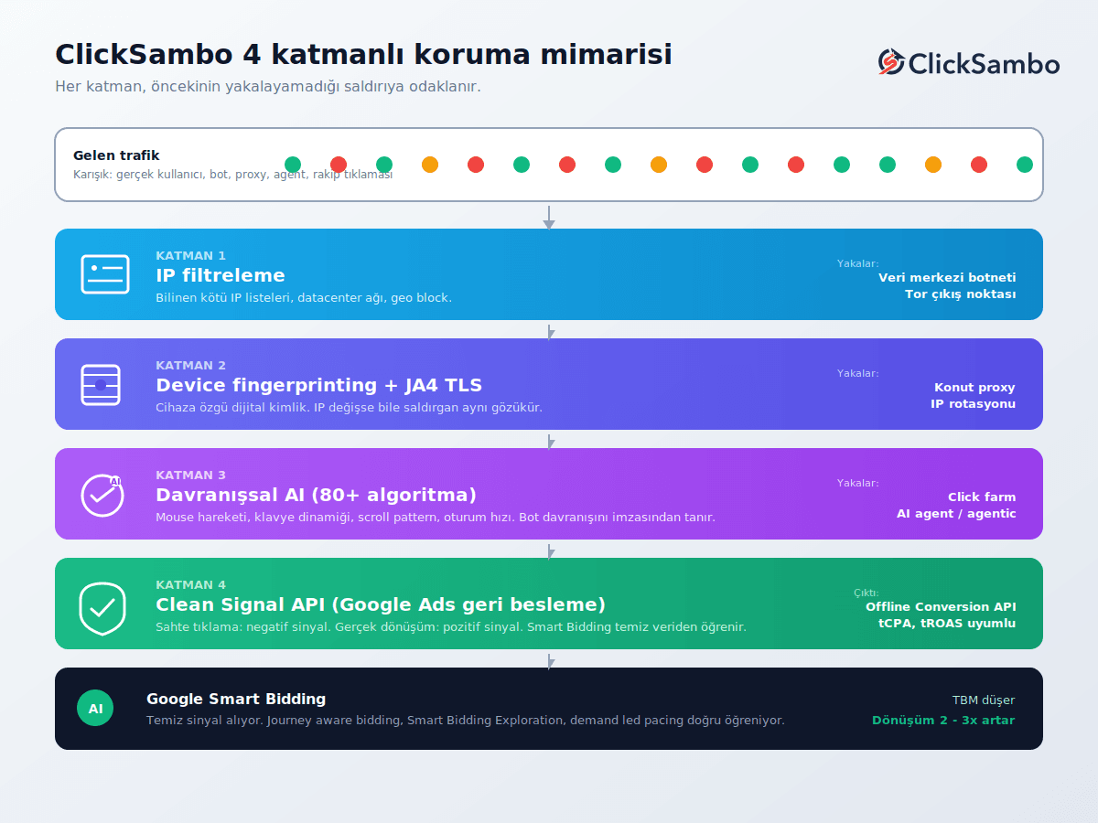Viewport: 1098px width, 823px height.
Task: Click the 'KATMAN 1' label
Action: [x=190, y=256]
